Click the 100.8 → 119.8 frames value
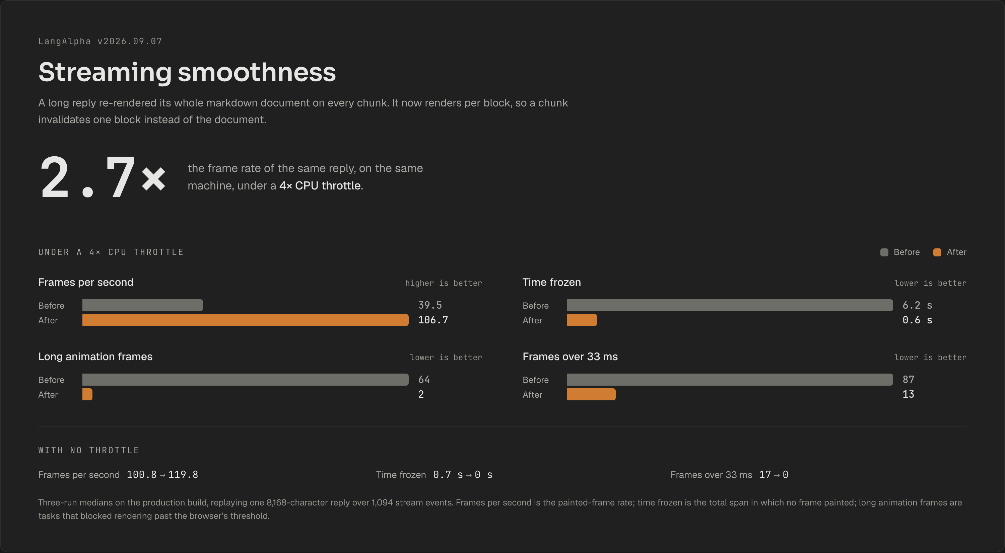 pos(162,475)
